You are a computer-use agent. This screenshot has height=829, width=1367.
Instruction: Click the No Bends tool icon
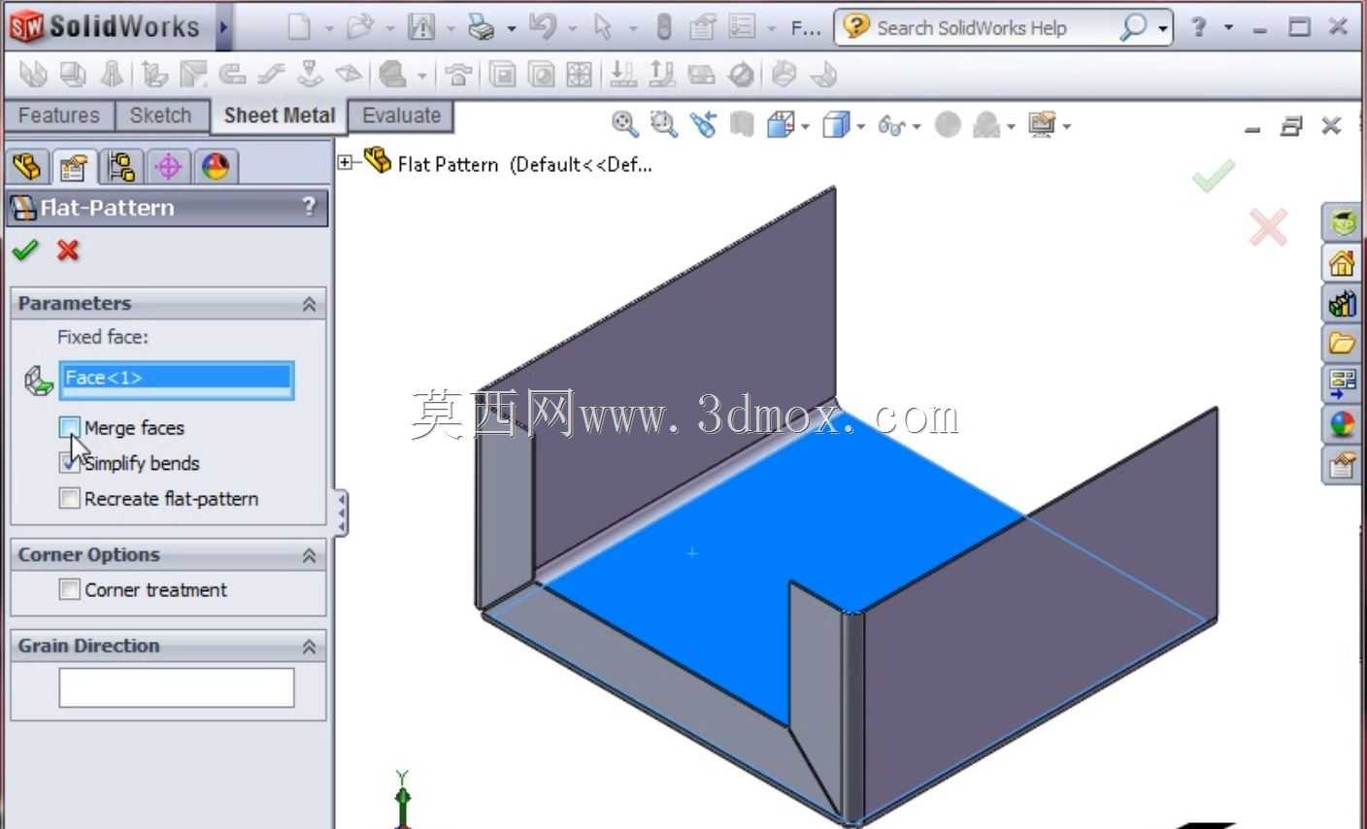click(x=742, y=75)
